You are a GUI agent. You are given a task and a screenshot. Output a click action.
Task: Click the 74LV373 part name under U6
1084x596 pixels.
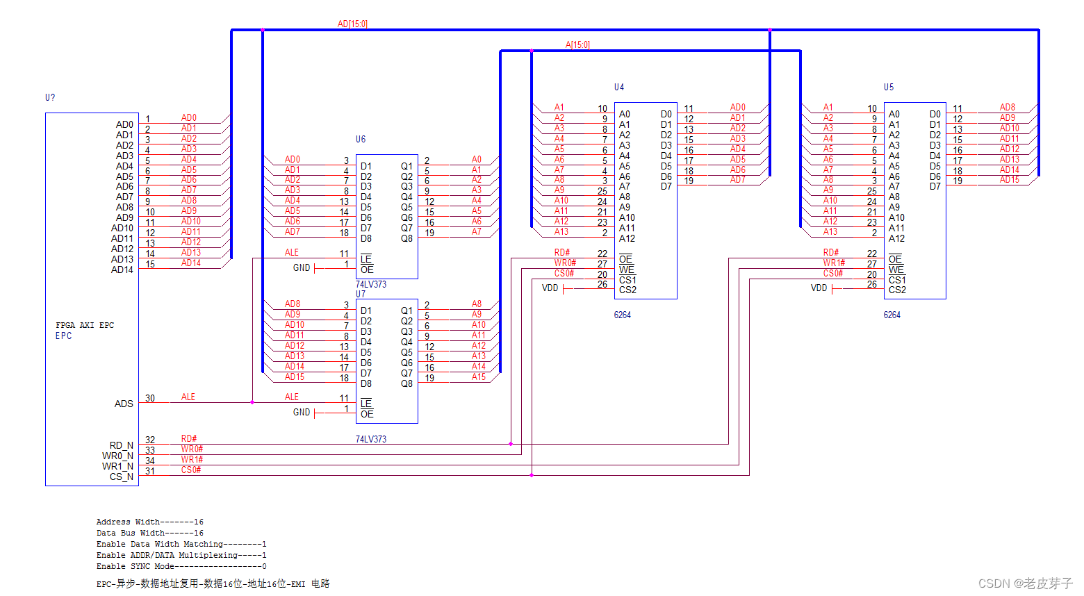(x=371, y=284)
